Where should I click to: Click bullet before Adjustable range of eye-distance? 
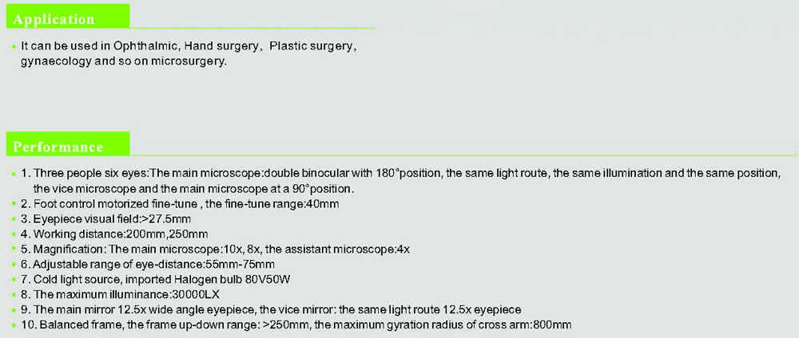pyautogui.click(x=13, y=265)
